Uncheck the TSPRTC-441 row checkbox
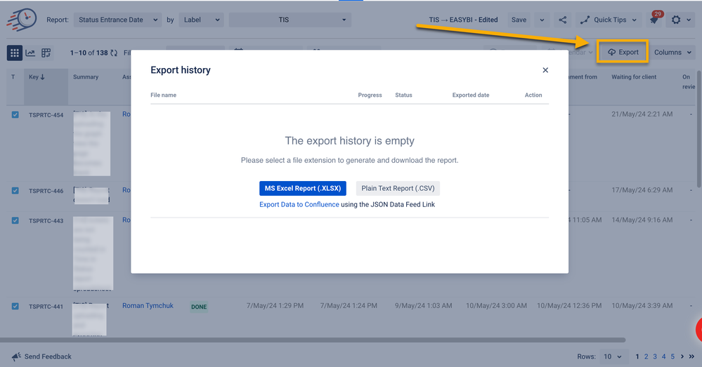 click(15, 306)
